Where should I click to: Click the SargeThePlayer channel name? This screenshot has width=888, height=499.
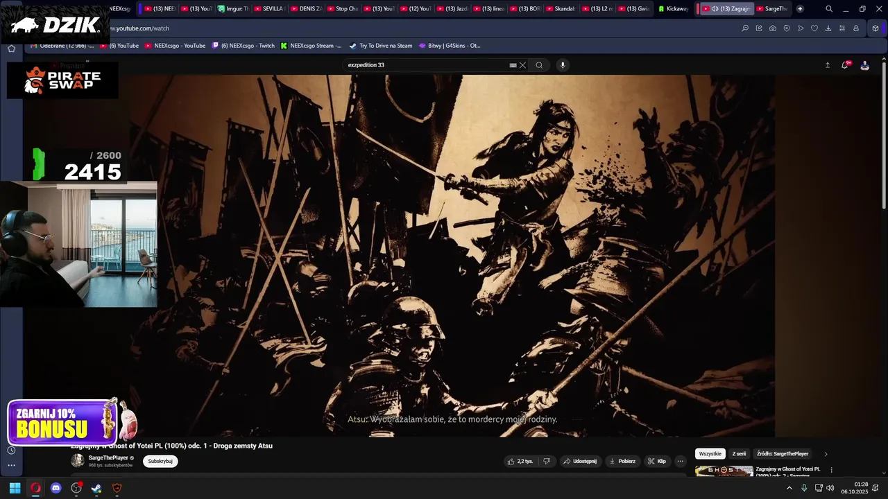pos(108,458)
